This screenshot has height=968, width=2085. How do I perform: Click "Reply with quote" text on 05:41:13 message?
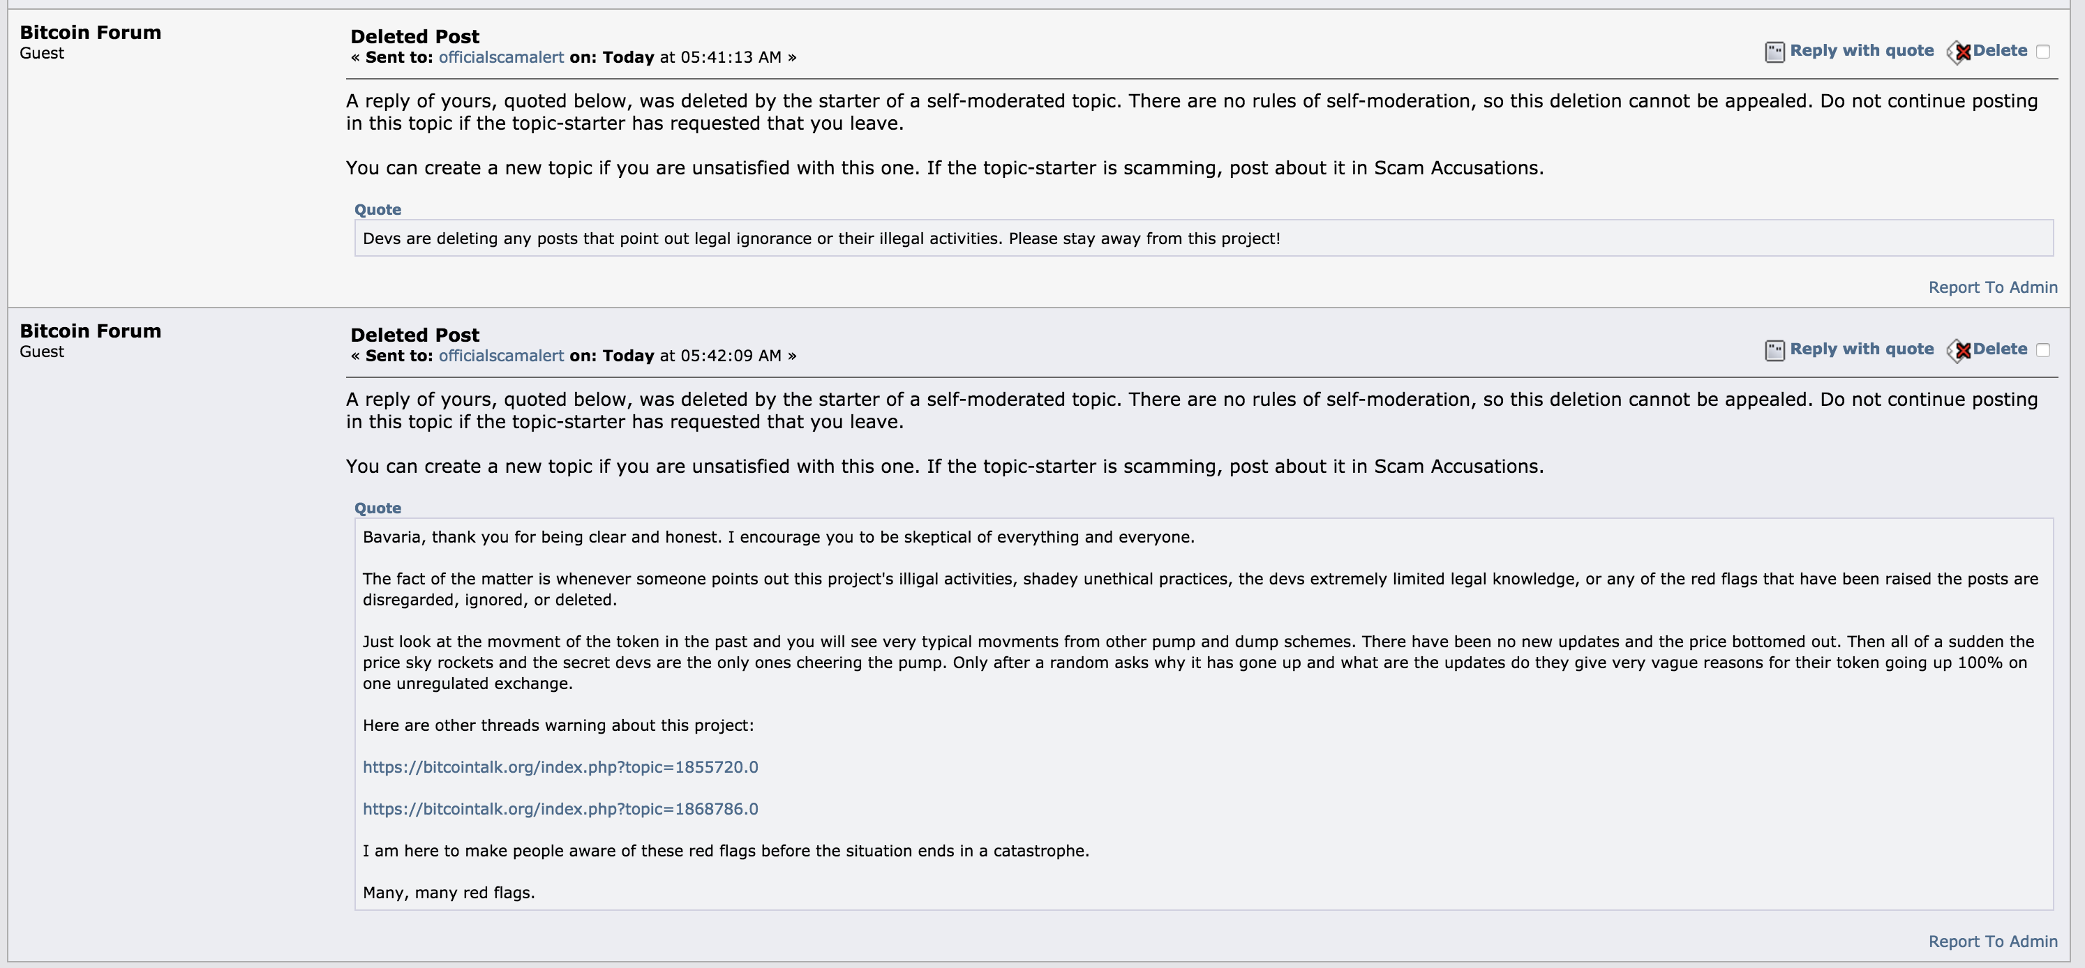[x=1862, y=51]
